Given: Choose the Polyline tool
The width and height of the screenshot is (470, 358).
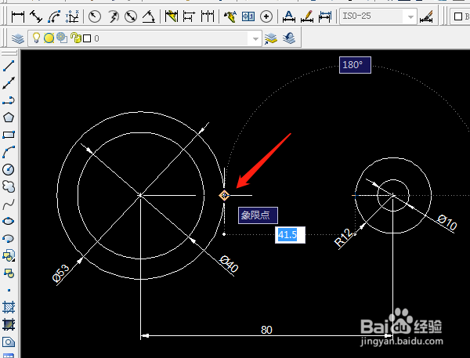Looking at the screenshot, I should (x=9, y=100).
